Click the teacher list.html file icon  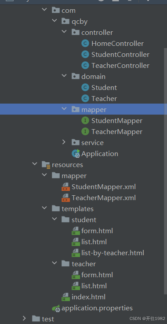(x=76, y=286)
